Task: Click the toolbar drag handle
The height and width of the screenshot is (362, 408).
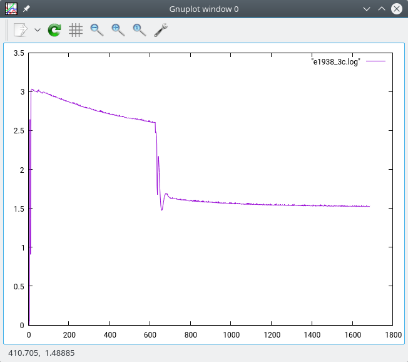Action: click(7, 30)
